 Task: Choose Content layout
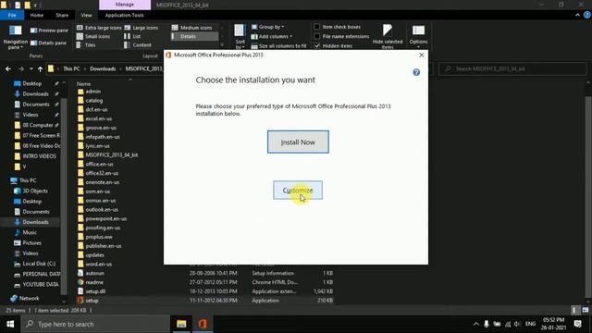138,45
